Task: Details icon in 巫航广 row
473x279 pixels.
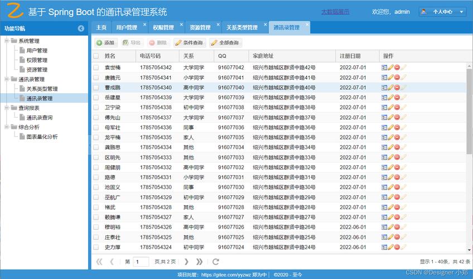Action: pyautogui.click(x=384, y=197)
